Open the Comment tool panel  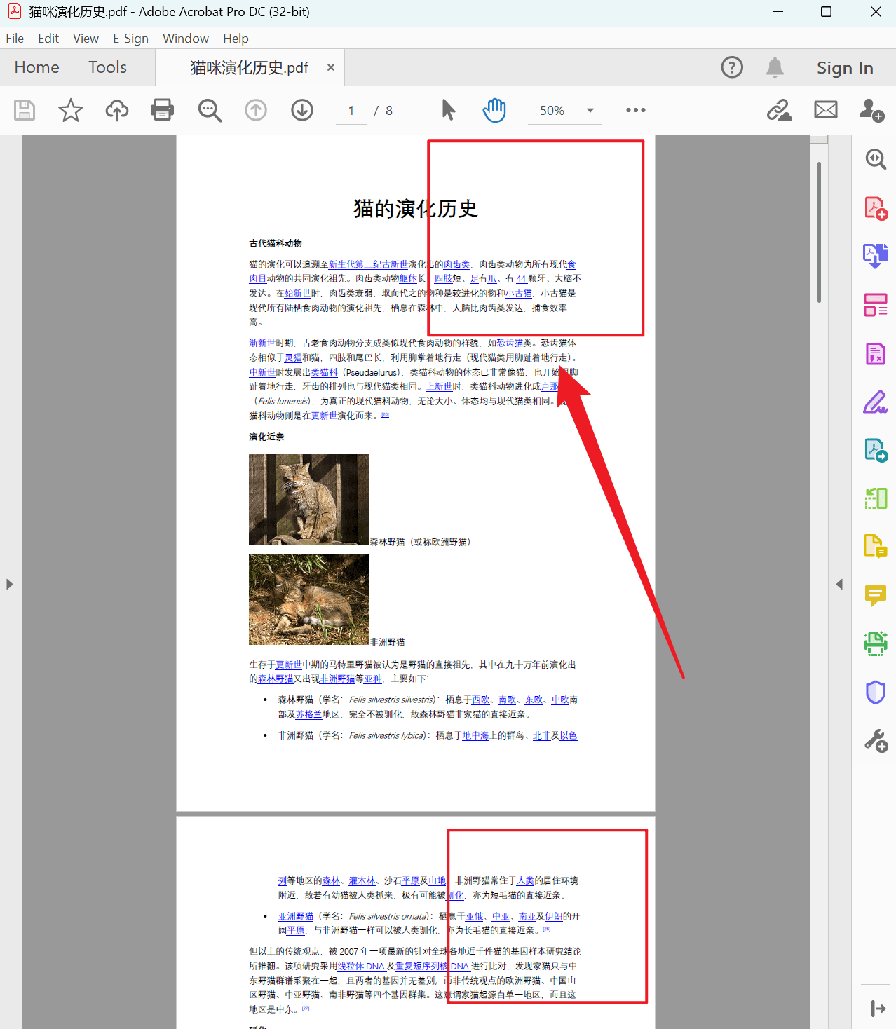coord(875,595)
